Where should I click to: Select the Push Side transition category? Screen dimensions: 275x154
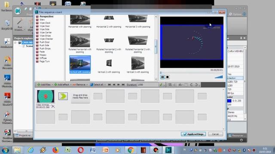click(44, 45)
